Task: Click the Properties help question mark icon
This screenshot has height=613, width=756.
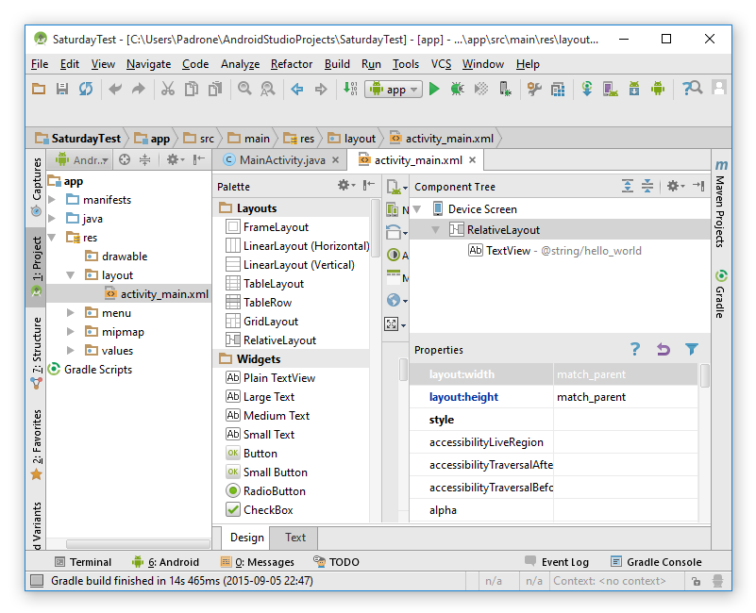Action: coord(635,349)
